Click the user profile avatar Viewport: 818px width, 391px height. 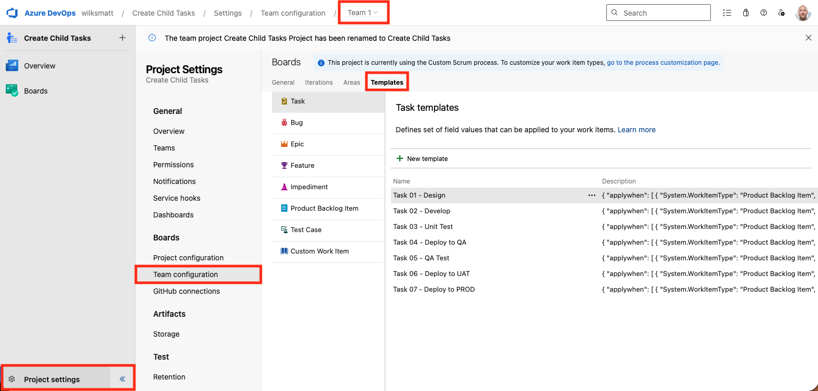[x=802, y=13]
